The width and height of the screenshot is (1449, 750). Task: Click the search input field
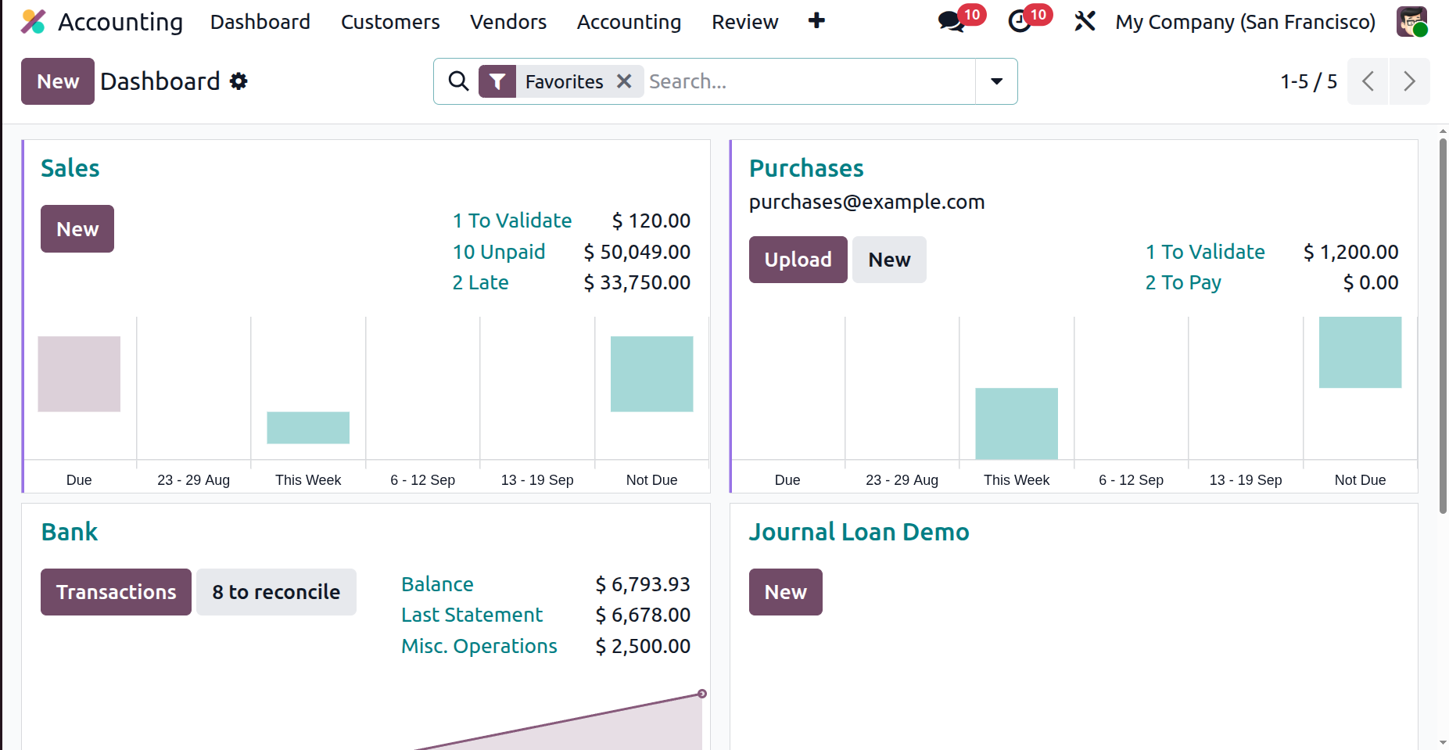pyautogui.click(x=809, y=81)
